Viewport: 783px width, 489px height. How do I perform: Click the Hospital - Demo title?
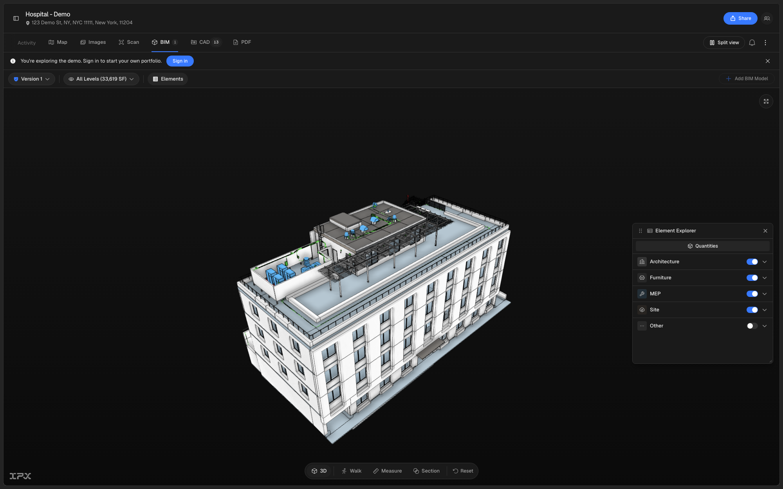point(48,14)
